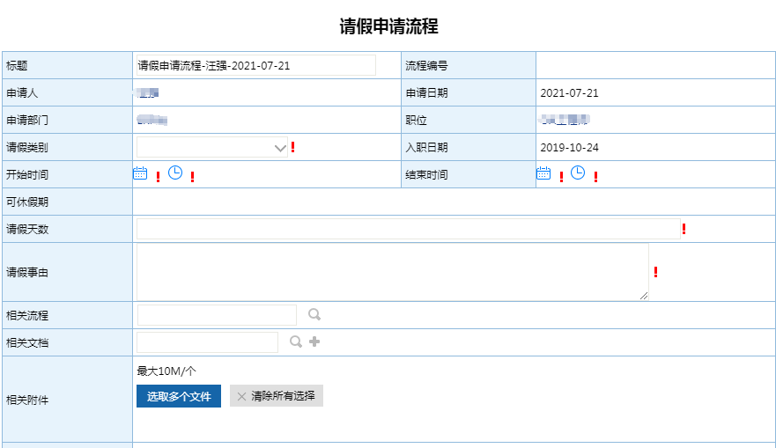Click the 请假天数 input field
The width and height of the screenshot is (776, 448).
pyautogui.click(x=408, y=229)
